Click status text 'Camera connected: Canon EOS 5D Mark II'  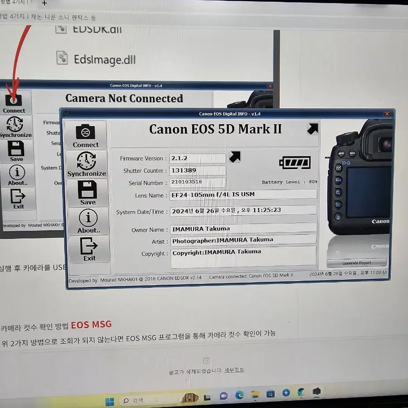(x=251, y=276)
